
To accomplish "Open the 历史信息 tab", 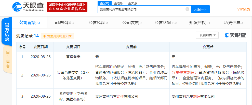I will [x=233, y=23].
